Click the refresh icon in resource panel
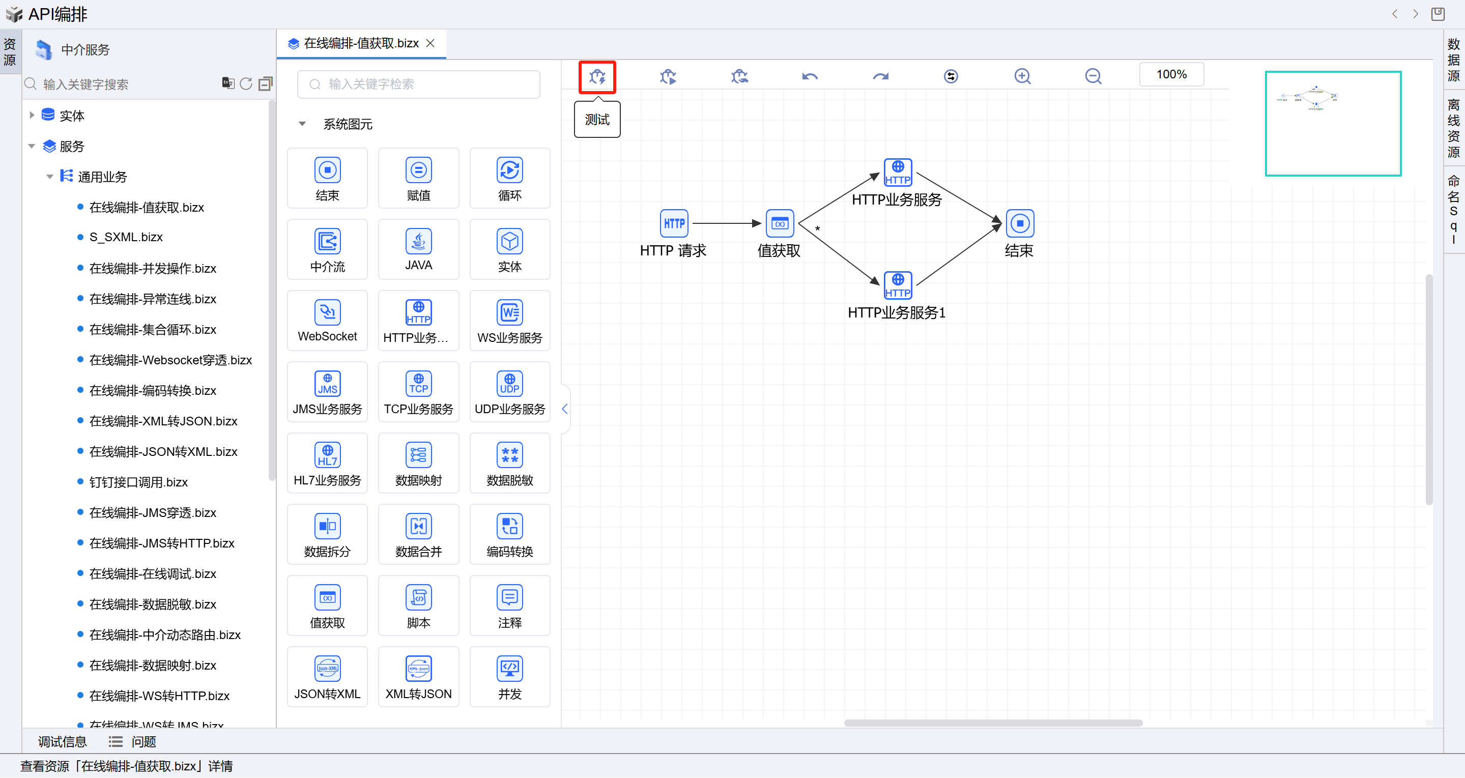The image size is (1465, 778). pos(246,84)
